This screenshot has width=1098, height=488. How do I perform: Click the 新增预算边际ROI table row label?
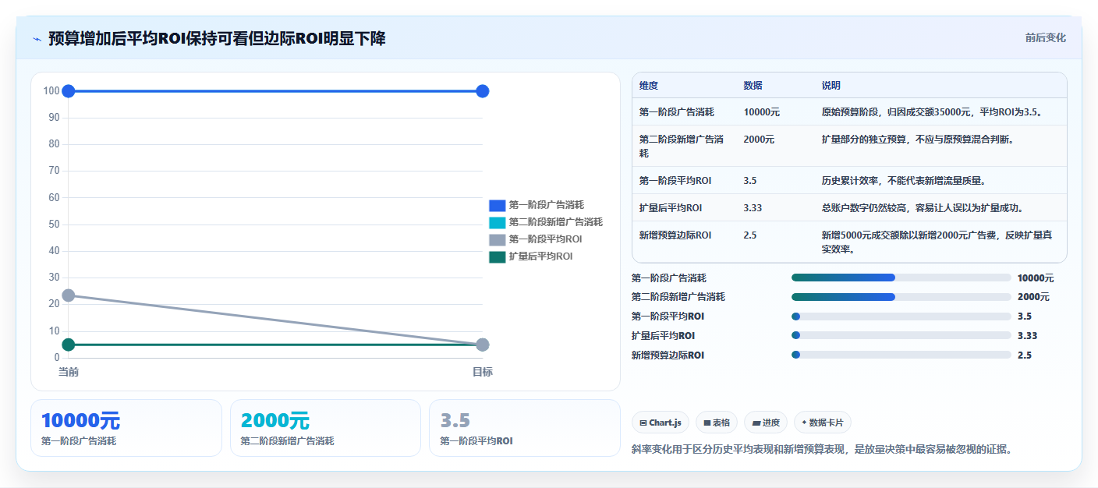(675, 235)
